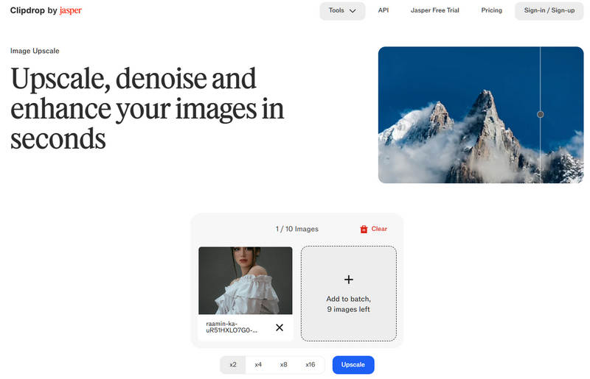The width and height of the screenshot is (590, 379).
Task: Select the x2 upscale factor
Action: tap(233, 365)
